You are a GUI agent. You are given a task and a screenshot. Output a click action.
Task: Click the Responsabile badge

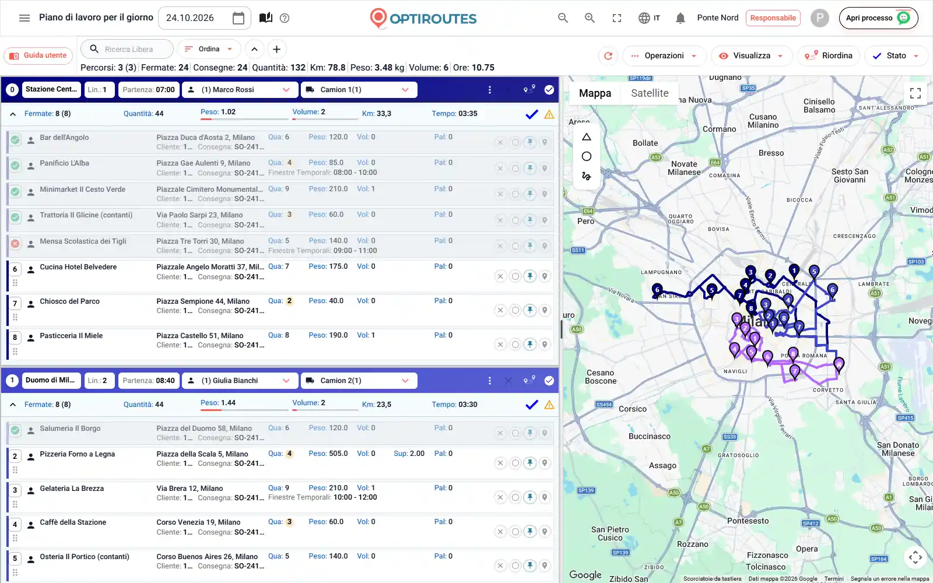(773, 18)
